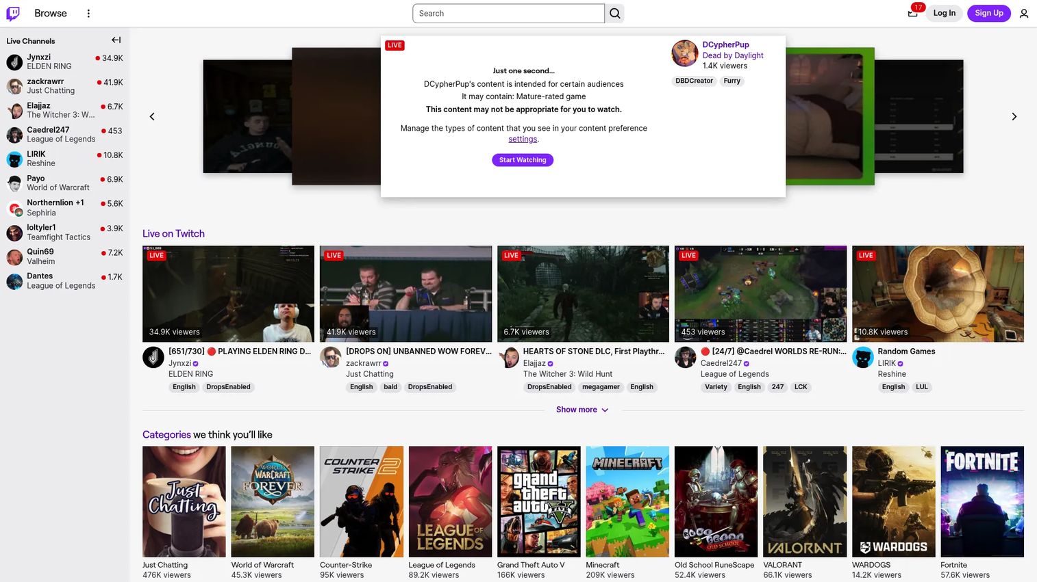The height and width of the screenshot is (582, 1037).
Task: Open Caedrel247 League stream thumbnail
Action: tap(760, 294)
